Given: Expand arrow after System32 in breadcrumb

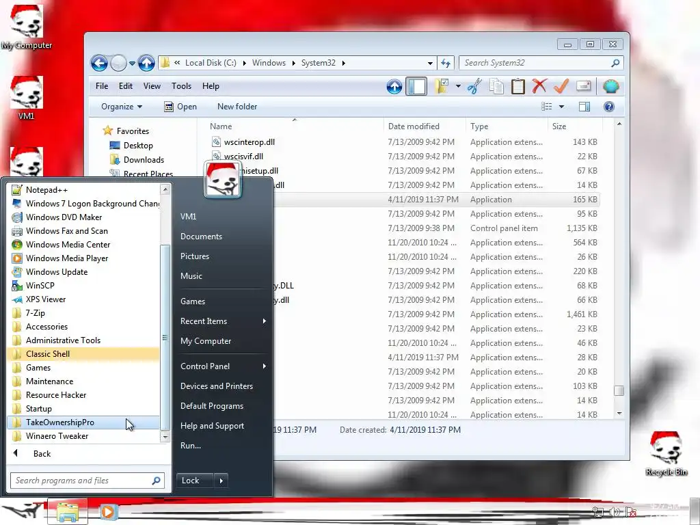Looking at the screenshot, I should (343, 63).
